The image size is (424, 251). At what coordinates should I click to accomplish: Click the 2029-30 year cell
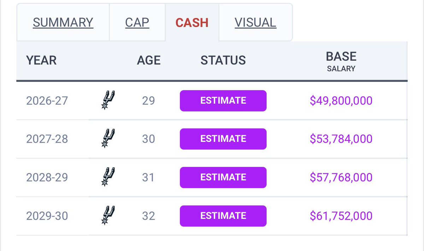pyautogui.click(x=47, y=216)
